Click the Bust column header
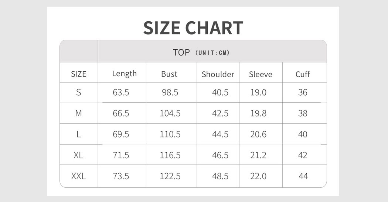Screen dimensions: 388x202 coord(169,74)
